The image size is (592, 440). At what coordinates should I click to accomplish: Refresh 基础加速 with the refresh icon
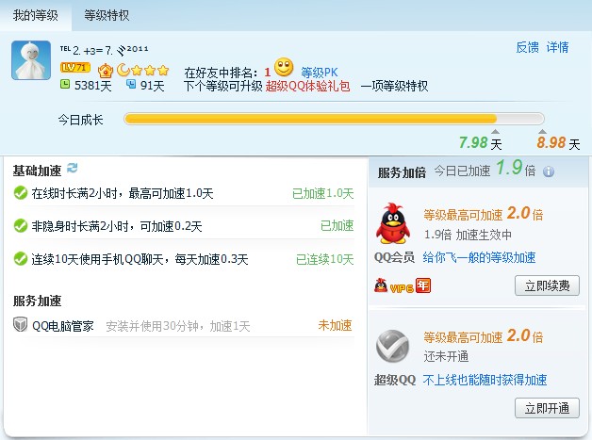click(72, 168)
